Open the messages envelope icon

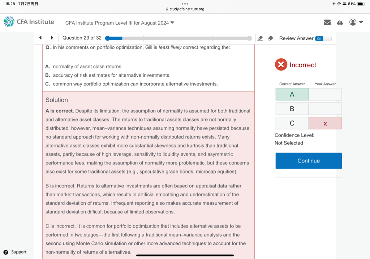tap(327, 22)
